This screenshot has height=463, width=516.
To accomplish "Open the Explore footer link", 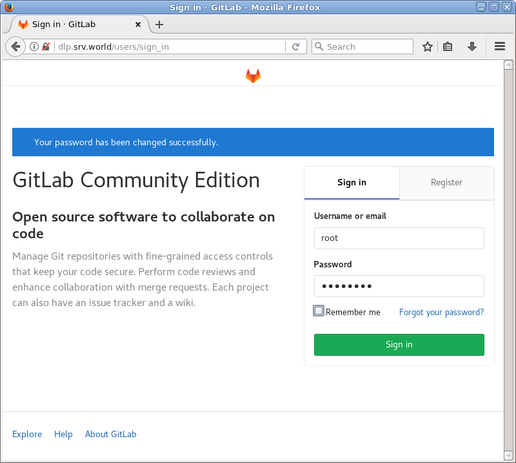I will [27, 434].
